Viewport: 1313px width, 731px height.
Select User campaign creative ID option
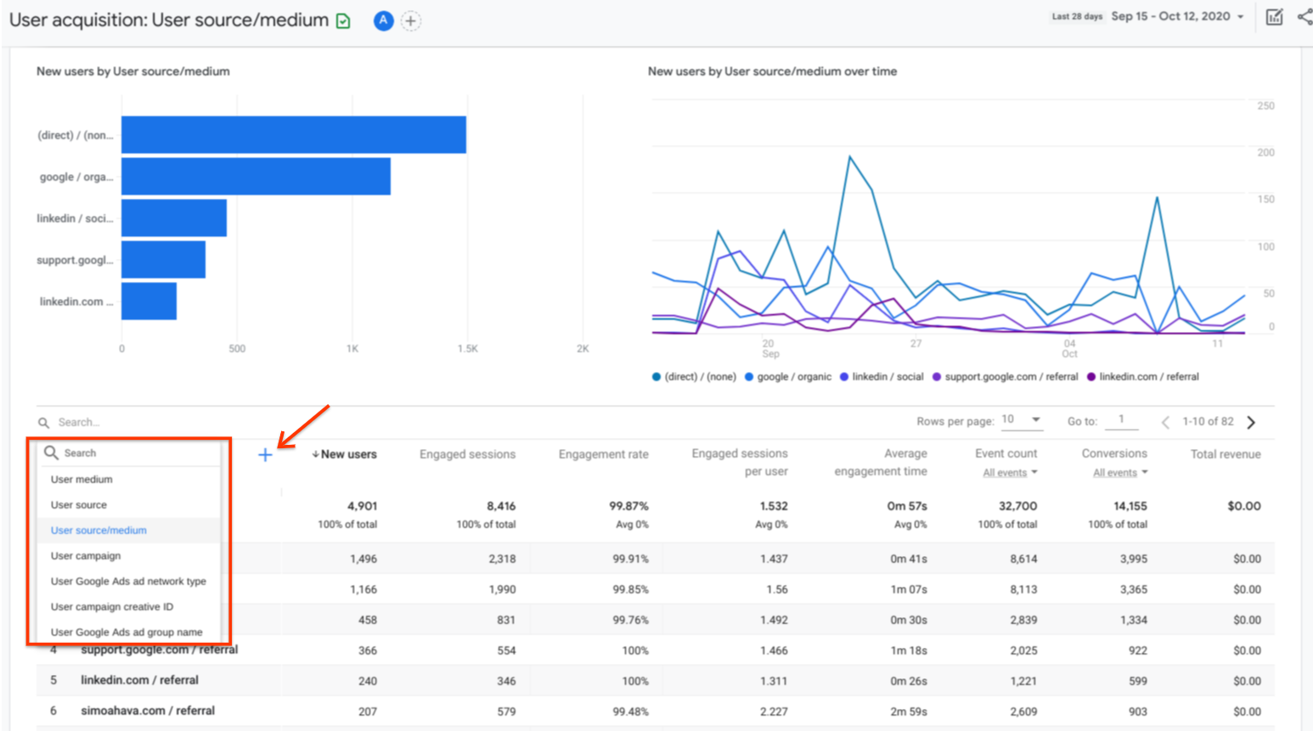(111, 607)
